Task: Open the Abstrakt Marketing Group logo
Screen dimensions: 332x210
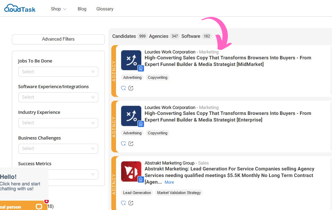Action: 131,171
